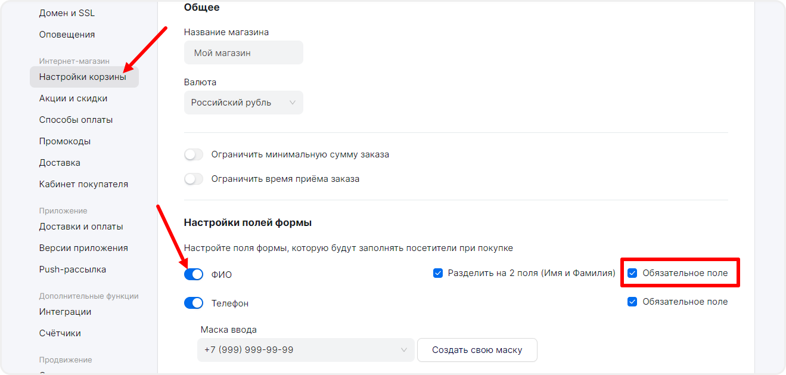Image resolution: width=786 pixels, height=375 pixels.
Task: Toggle the Телефон field switch
Action: [x=194, y=303]
